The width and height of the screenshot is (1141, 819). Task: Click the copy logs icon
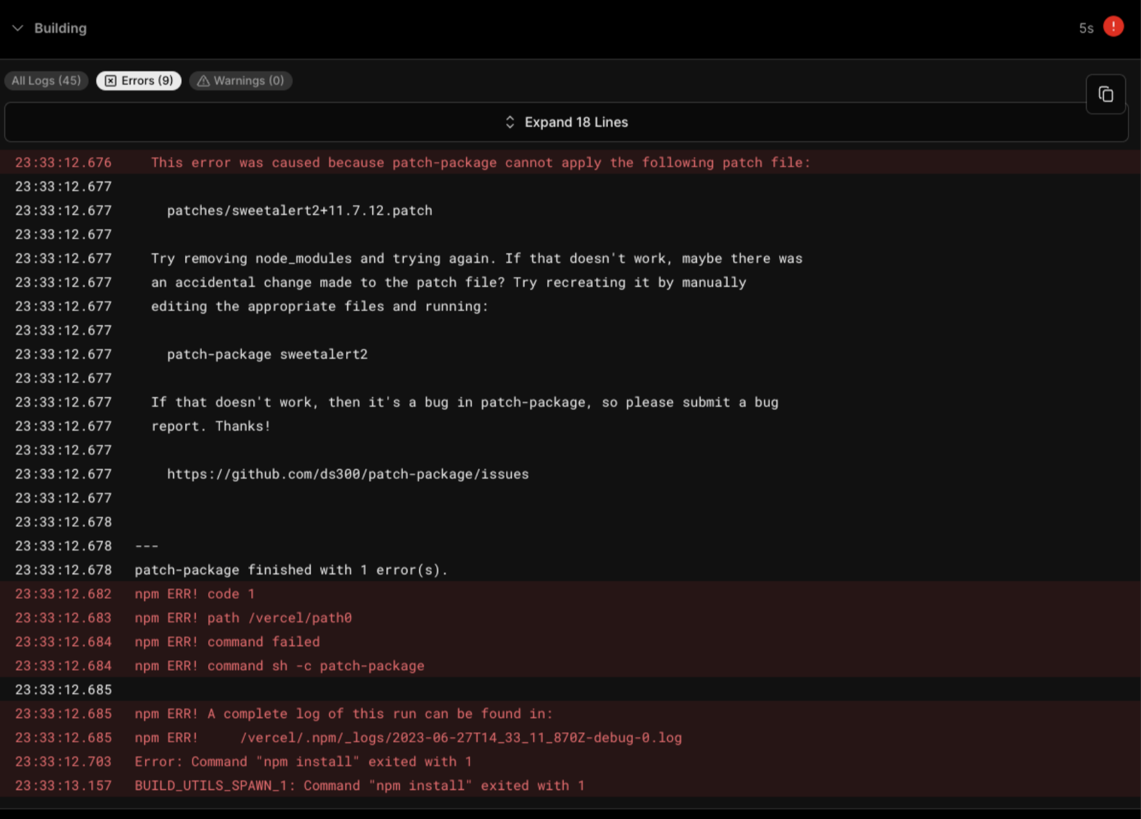click(x=1105, y=94)
